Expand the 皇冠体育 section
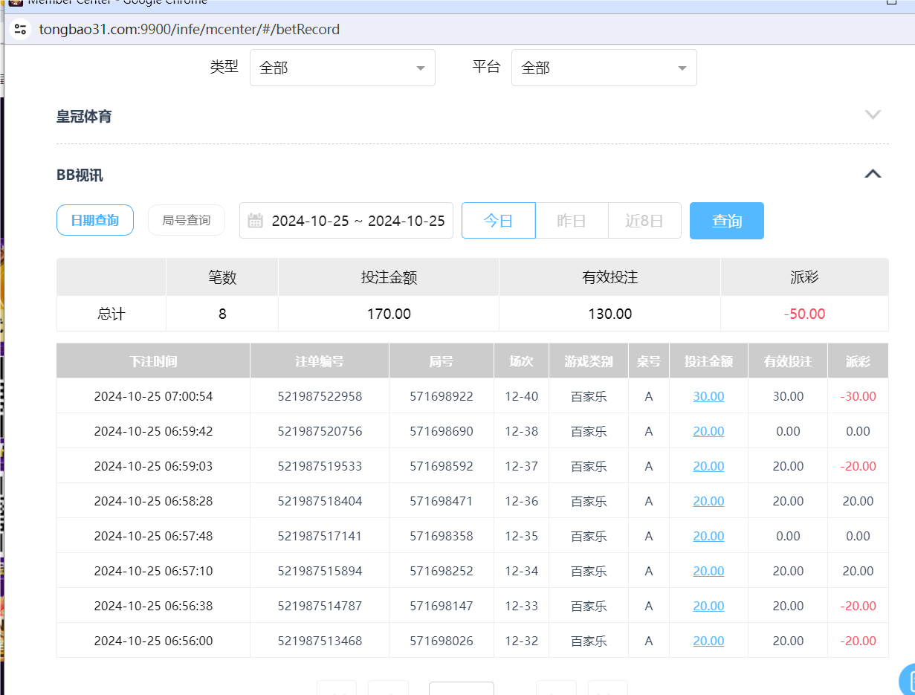Viewport: 915px width, 695px height. [x=872, y=115]
